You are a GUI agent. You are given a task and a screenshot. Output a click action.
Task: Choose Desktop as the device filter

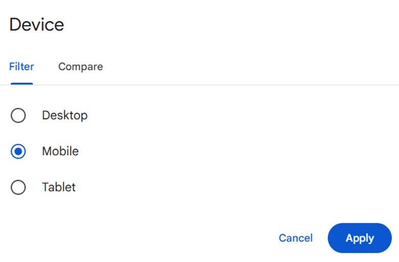pyautogui.click(x=18, y=116)
